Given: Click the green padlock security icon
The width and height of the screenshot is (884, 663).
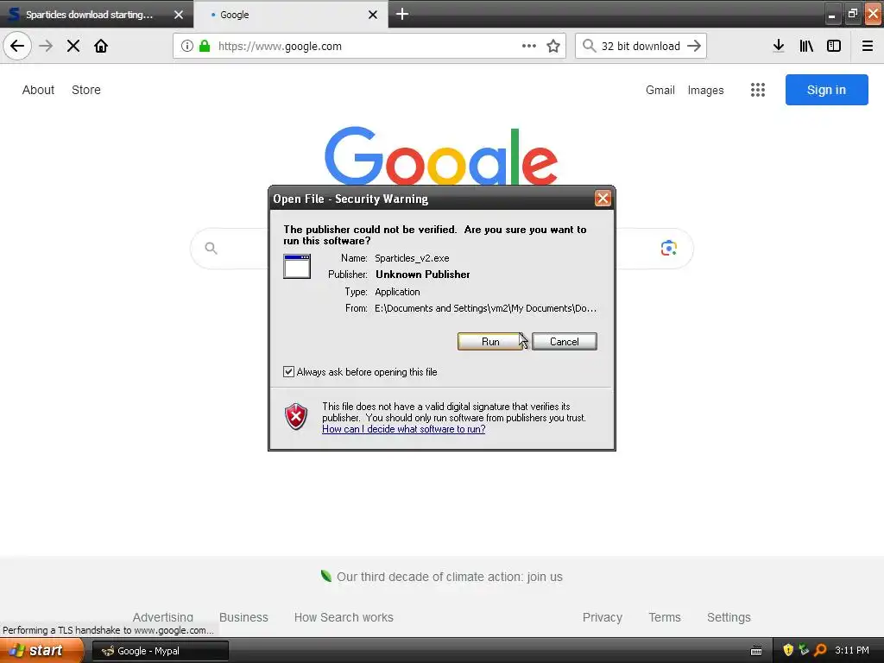Looking at the screenshot, I should (205, 47).
